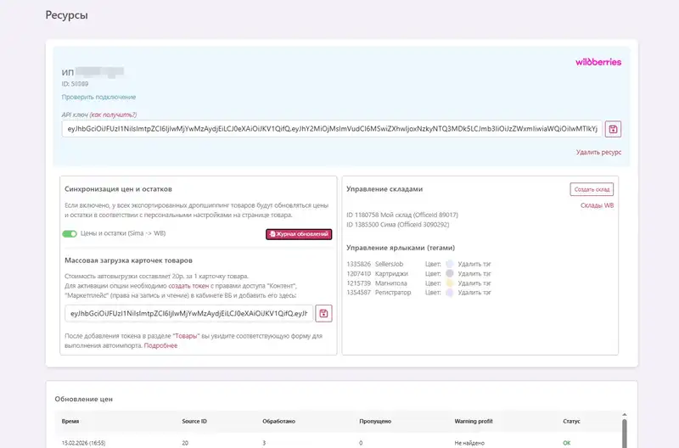This screenshot has height=448, width=679.
Task: Click the Создать склад button
Action: click(592, 189)
